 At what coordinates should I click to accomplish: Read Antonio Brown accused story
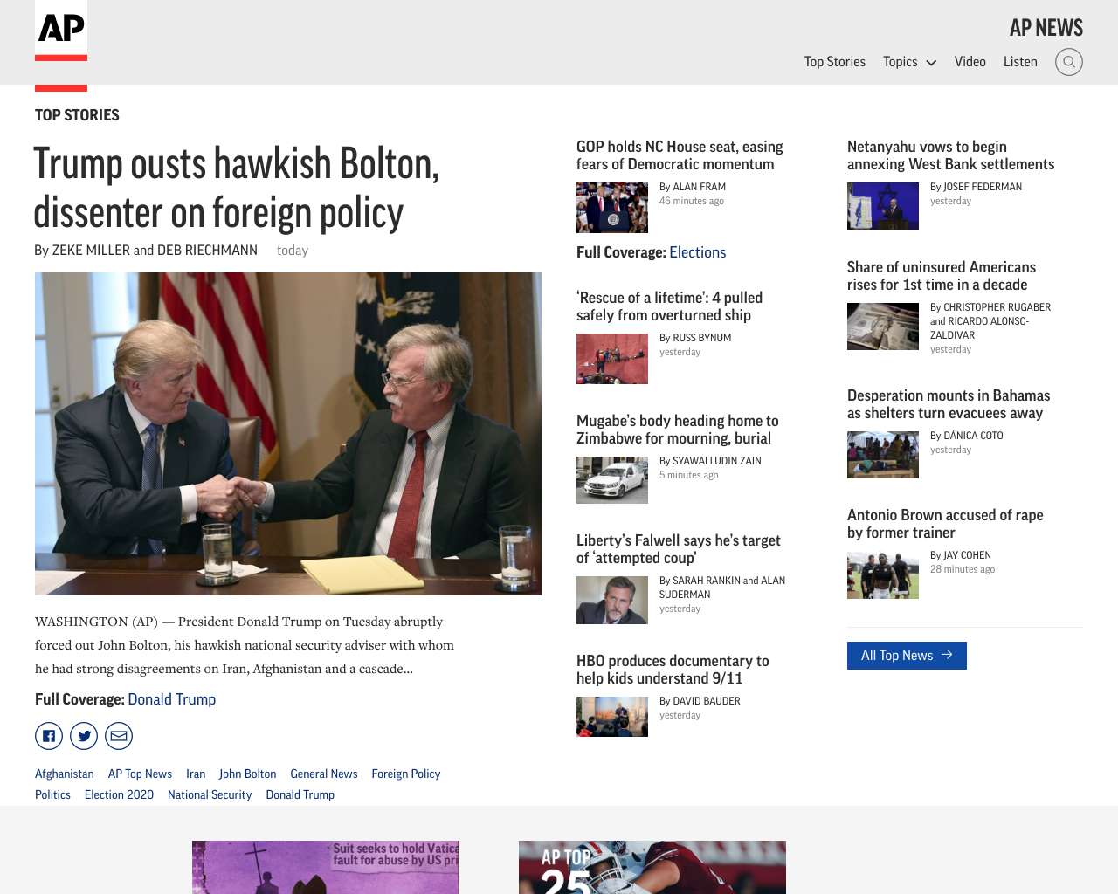pos(945,524)
